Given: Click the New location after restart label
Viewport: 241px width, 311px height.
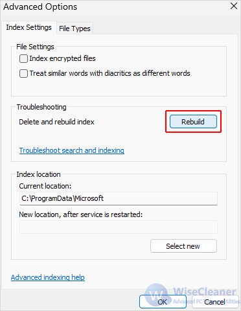Looking at the screenshot, I should click(x=81, y=214).
